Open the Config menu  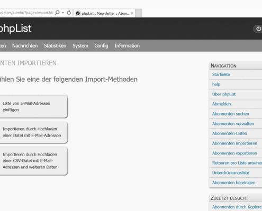click(101, 46)
